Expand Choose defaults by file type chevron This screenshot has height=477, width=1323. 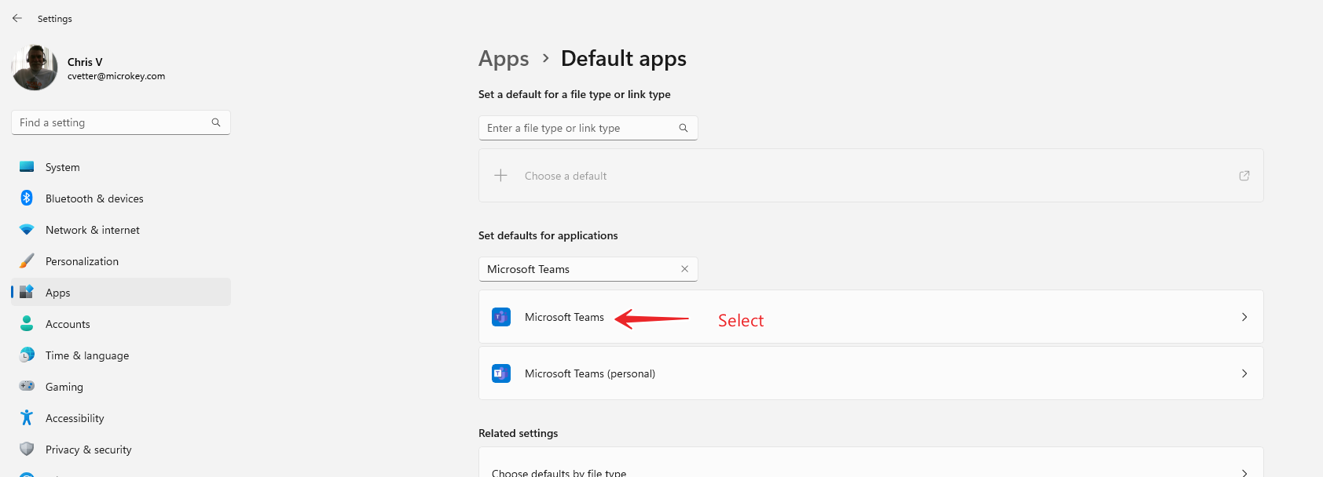(x=1244, y=472)
